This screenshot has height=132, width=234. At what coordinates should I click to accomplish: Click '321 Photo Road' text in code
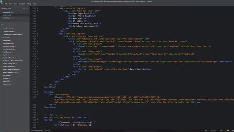coord(81,16)
